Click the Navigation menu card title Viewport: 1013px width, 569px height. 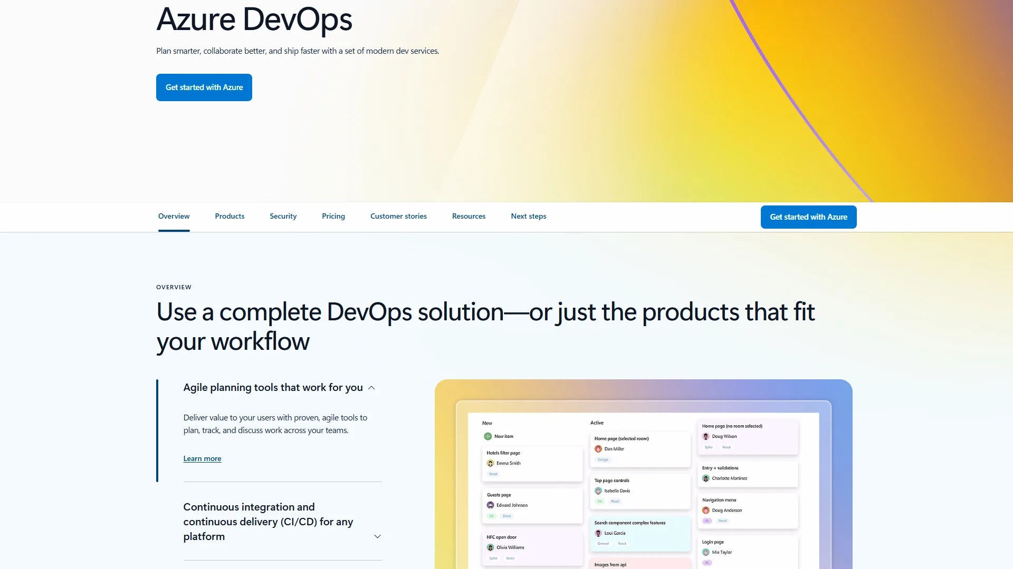point(719,500)
